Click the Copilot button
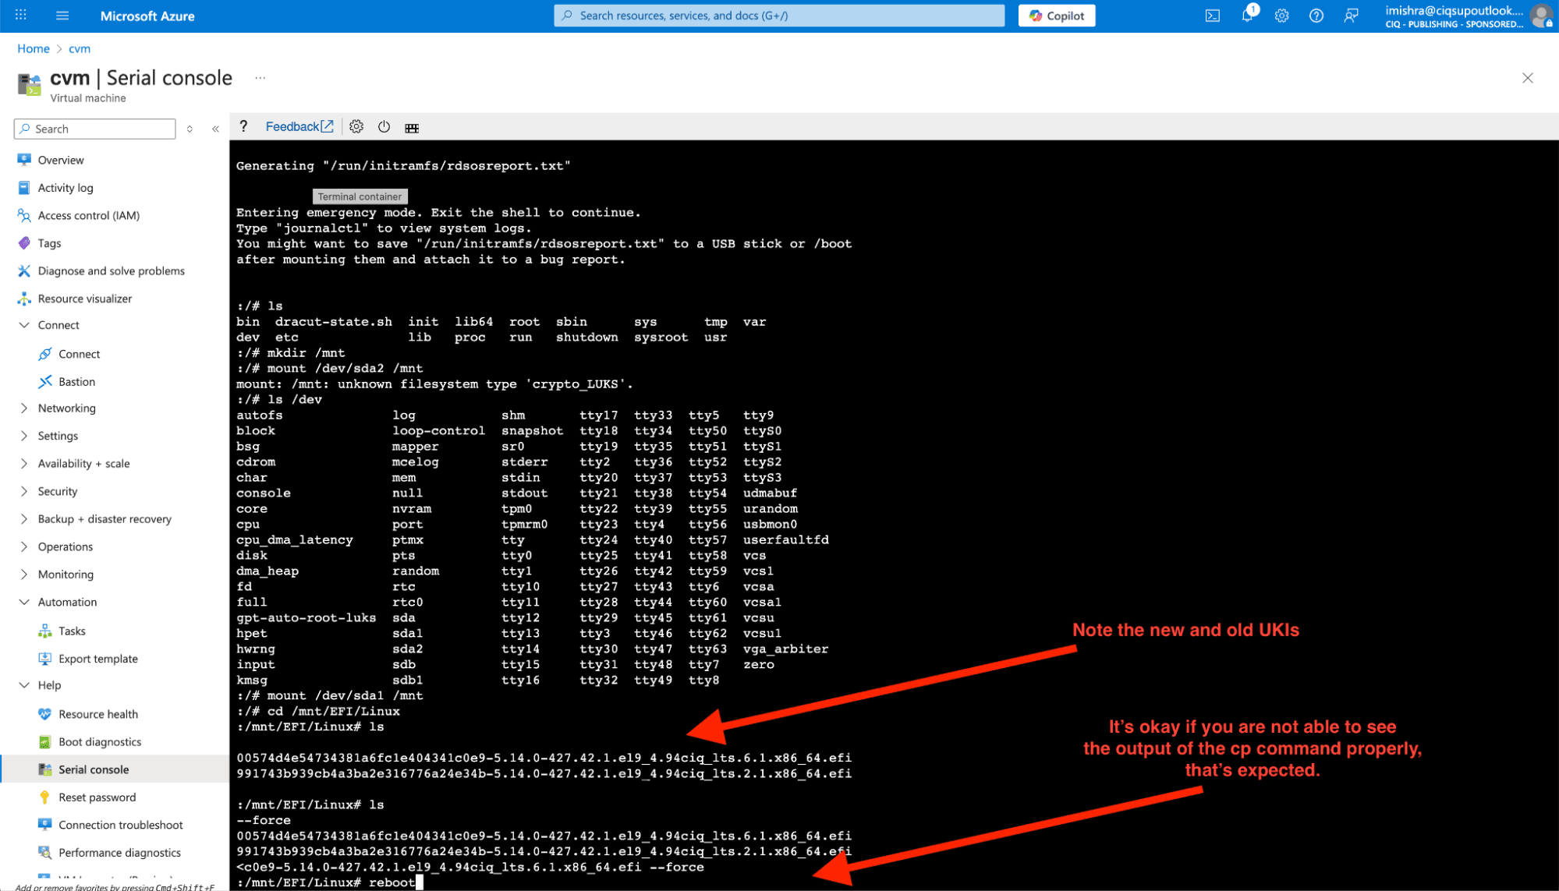 point(1056,16)
